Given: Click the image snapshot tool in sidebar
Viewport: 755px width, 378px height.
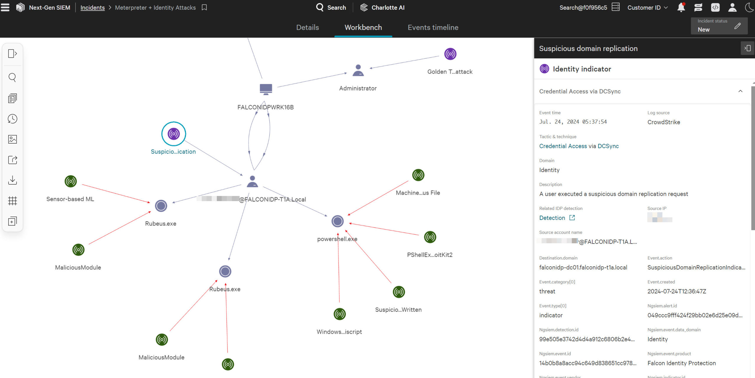Looking at the screenshot, I should (x=12, y=139).
